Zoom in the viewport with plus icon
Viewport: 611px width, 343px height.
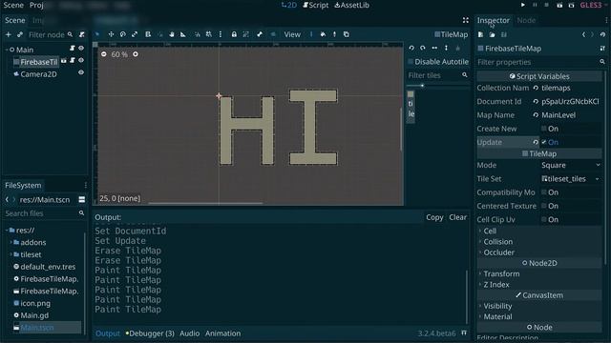136,54
